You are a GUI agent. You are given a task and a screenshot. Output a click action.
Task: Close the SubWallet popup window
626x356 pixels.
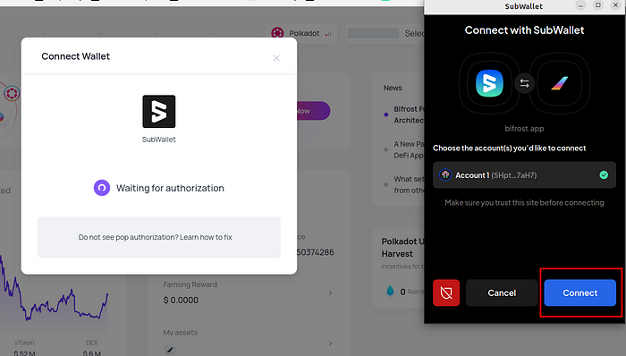point(615,5)
